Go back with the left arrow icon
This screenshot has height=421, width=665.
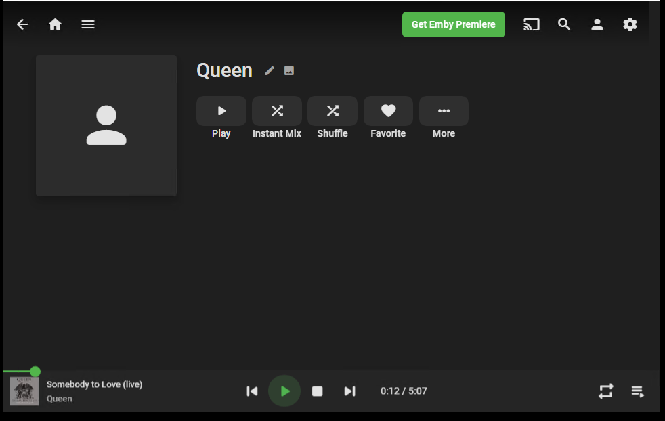tap(22, 24)
